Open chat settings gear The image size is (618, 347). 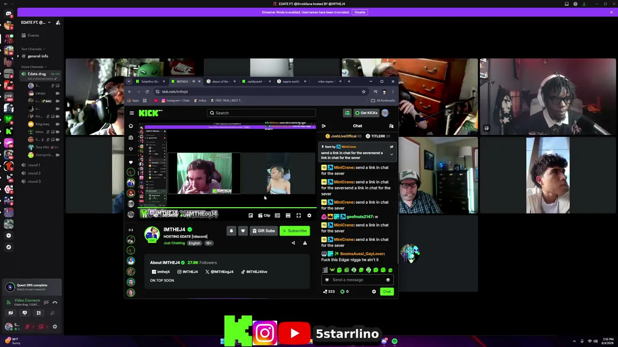(x=374, y=292)
